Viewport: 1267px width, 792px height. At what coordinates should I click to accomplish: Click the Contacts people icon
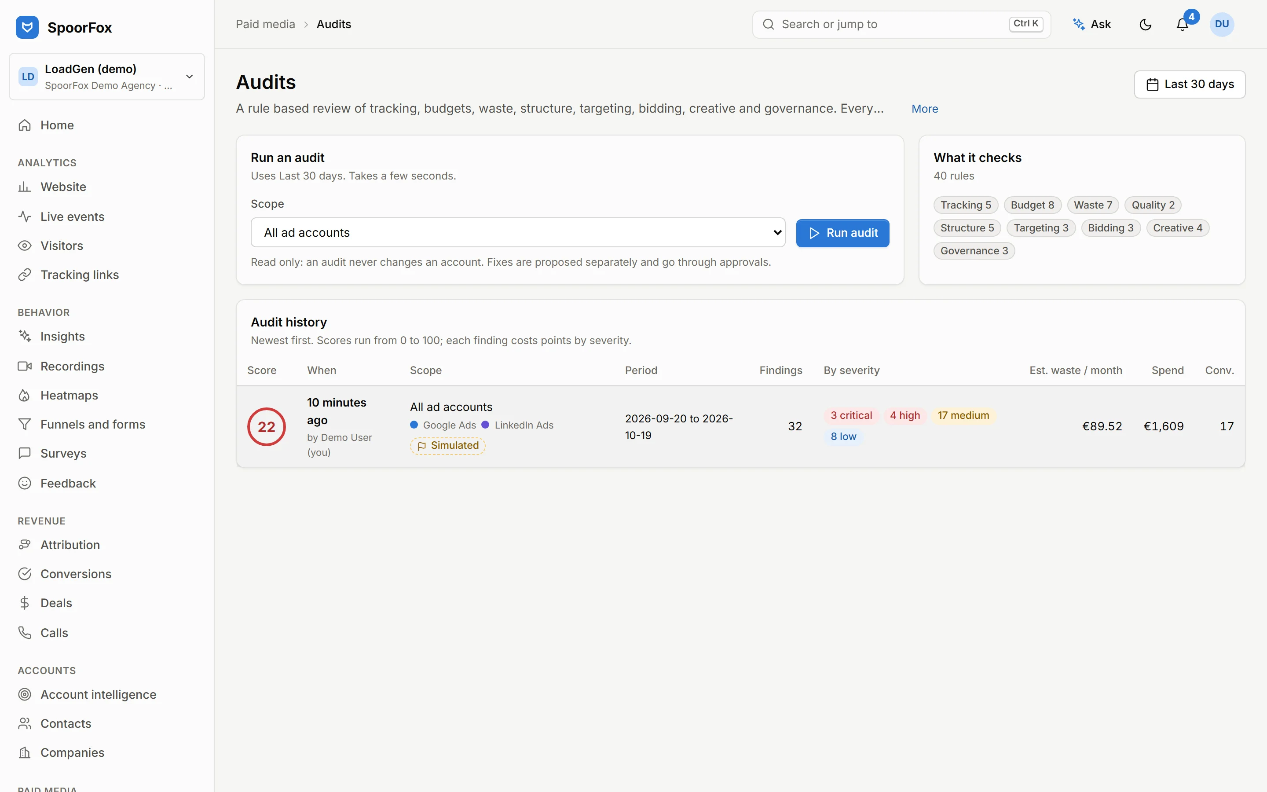pyautogui.click(x=25, y=724)
